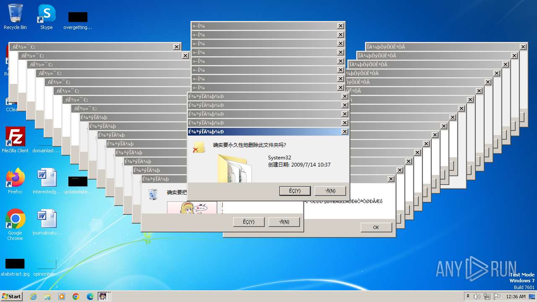Open the Recycle Bin desktop icon
Image resolution: width=537 pixels, height=302 pixels.
(x=15, y=17)
